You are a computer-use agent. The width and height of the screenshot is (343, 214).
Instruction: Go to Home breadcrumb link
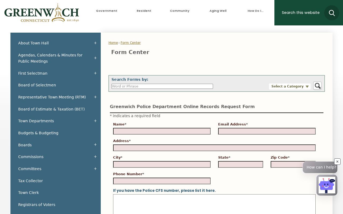click(x=113, y=43)
